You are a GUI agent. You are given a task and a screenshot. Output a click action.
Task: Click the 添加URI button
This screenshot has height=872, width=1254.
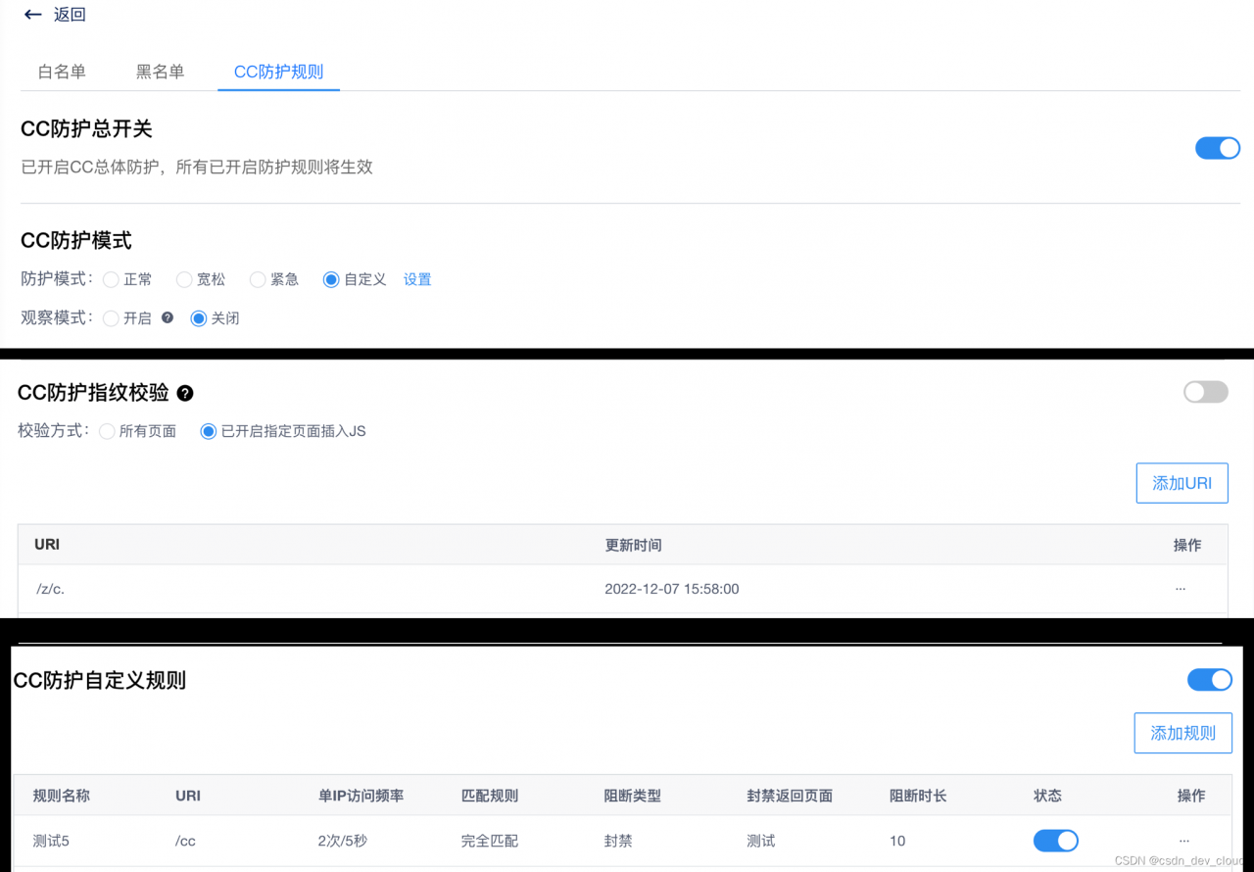pyautogui.click(x=1182, y=482)
